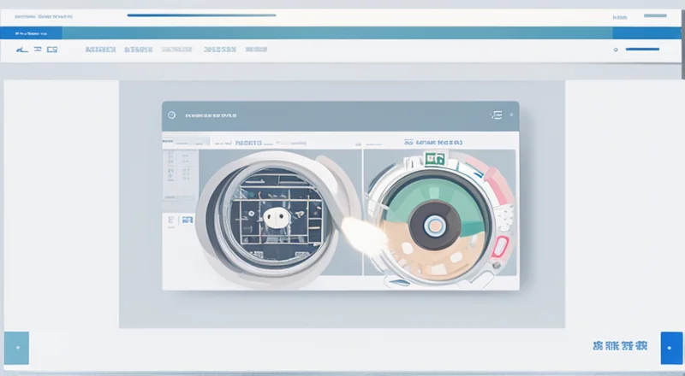Image resolution: width=685 pixels, height=376 pixels.
Task: Click the center hub of the right dial
Action: [436, 226]
